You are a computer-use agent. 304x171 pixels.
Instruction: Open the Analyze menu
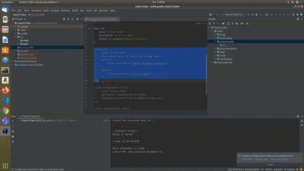(55, 10)
